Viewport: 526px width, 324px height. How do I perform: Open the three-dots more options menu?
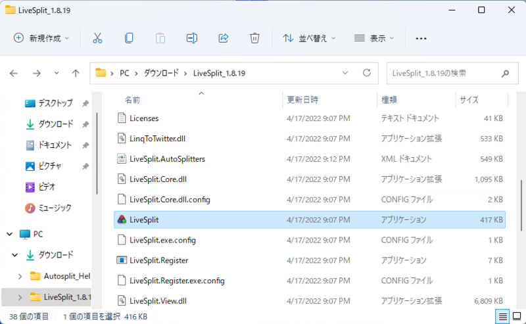pyautogui.click(x=421, y=39)
